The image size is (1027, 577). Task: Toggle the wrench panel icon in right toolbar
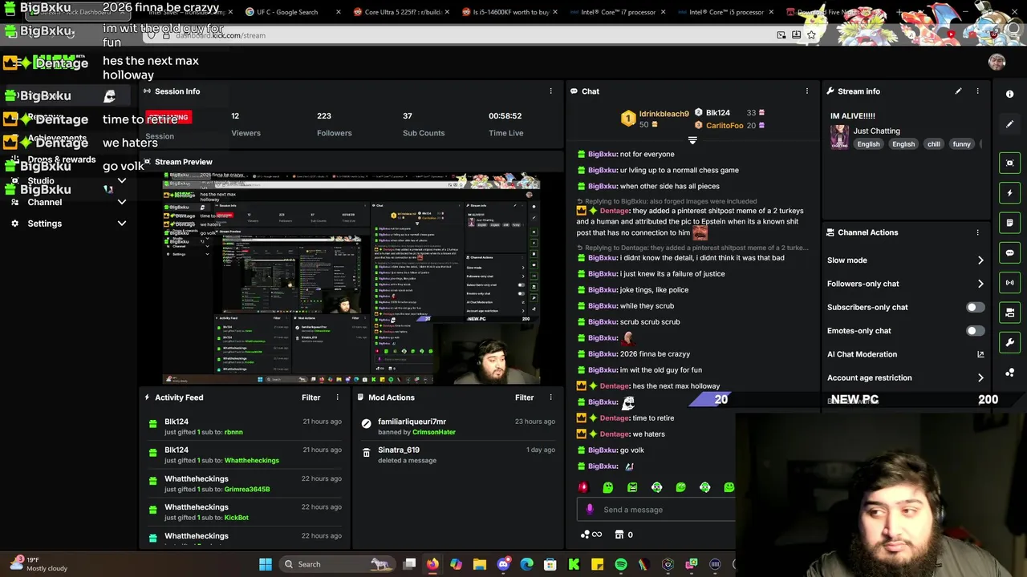point(1009,342)
